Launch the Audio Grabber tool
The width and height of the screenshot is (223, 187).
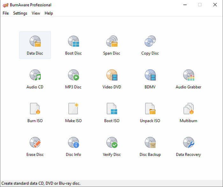coord(188,76)
